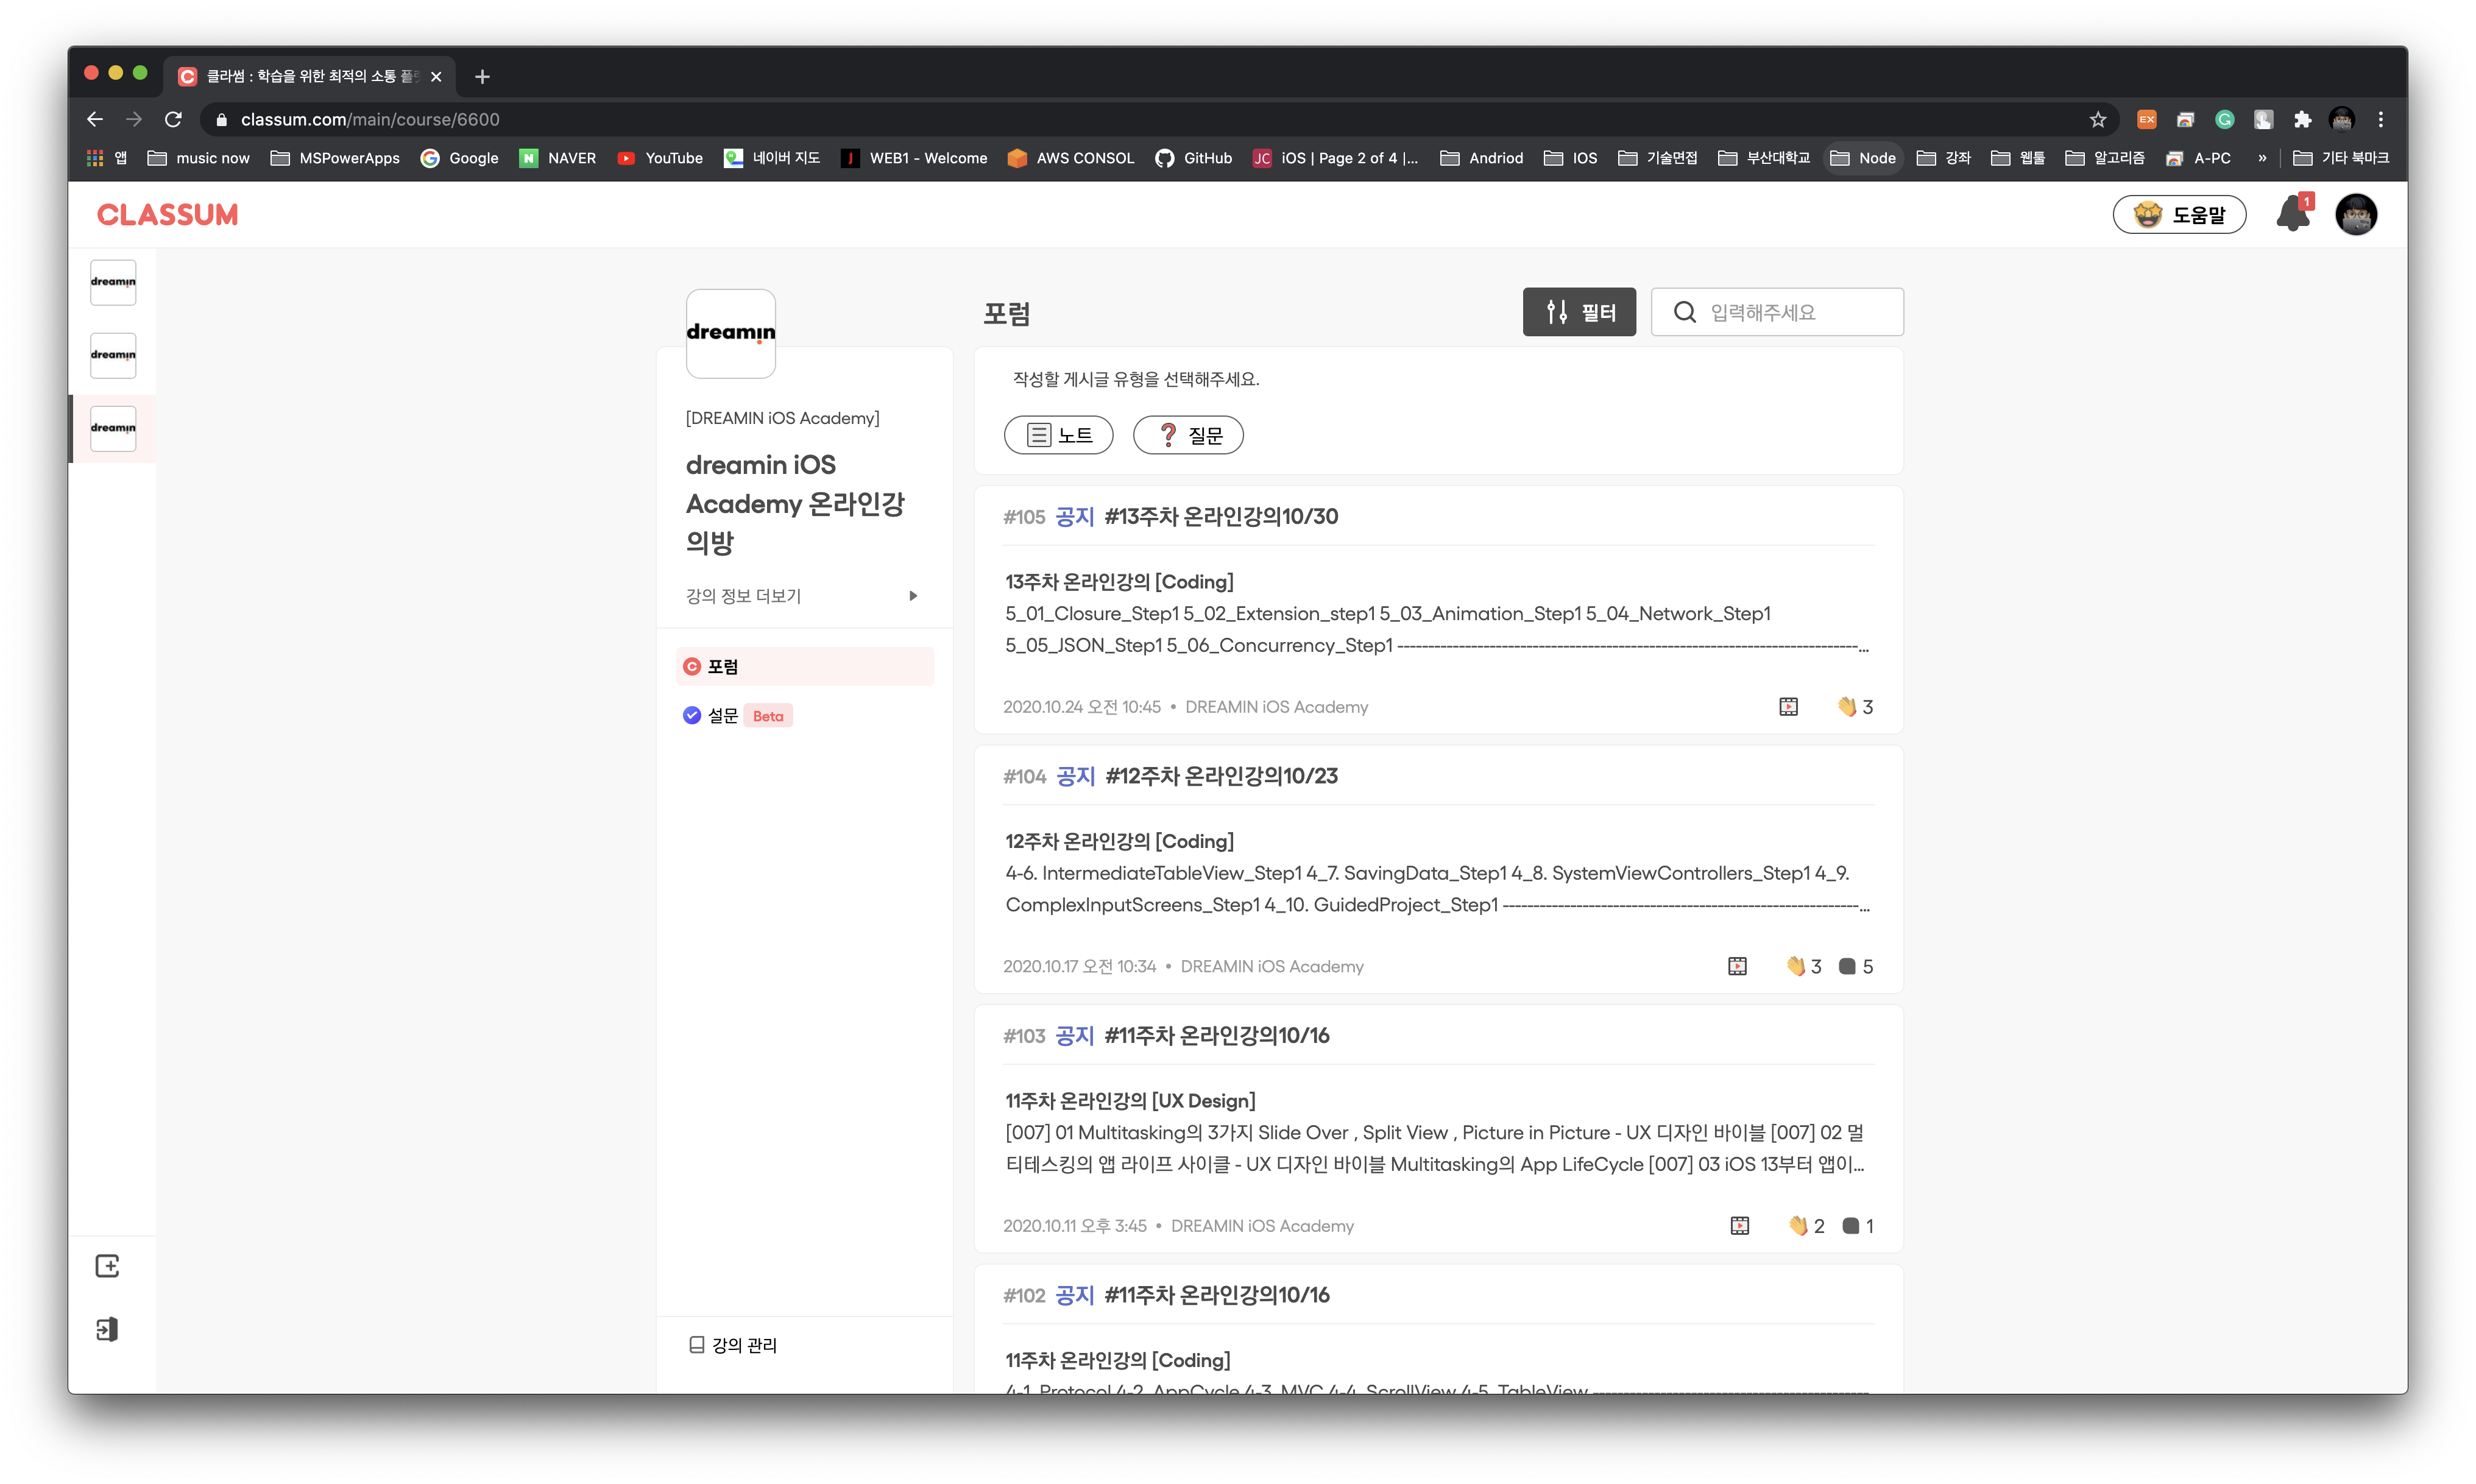Click the clap reaction on post #105

coord(1847,707)
